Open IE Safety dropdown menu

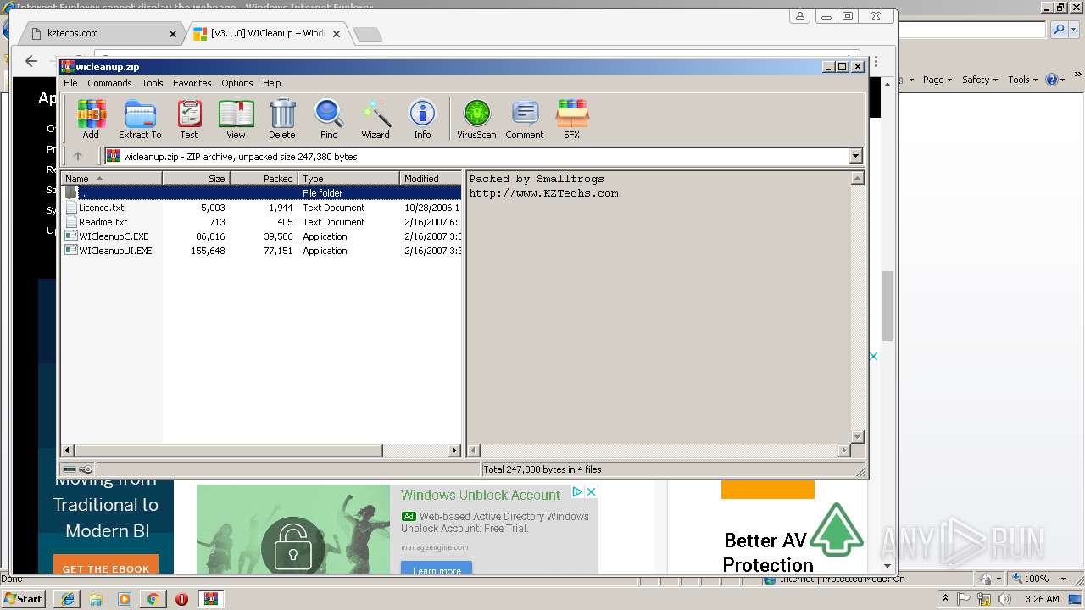pyautogui.click(x=980, y=80)
